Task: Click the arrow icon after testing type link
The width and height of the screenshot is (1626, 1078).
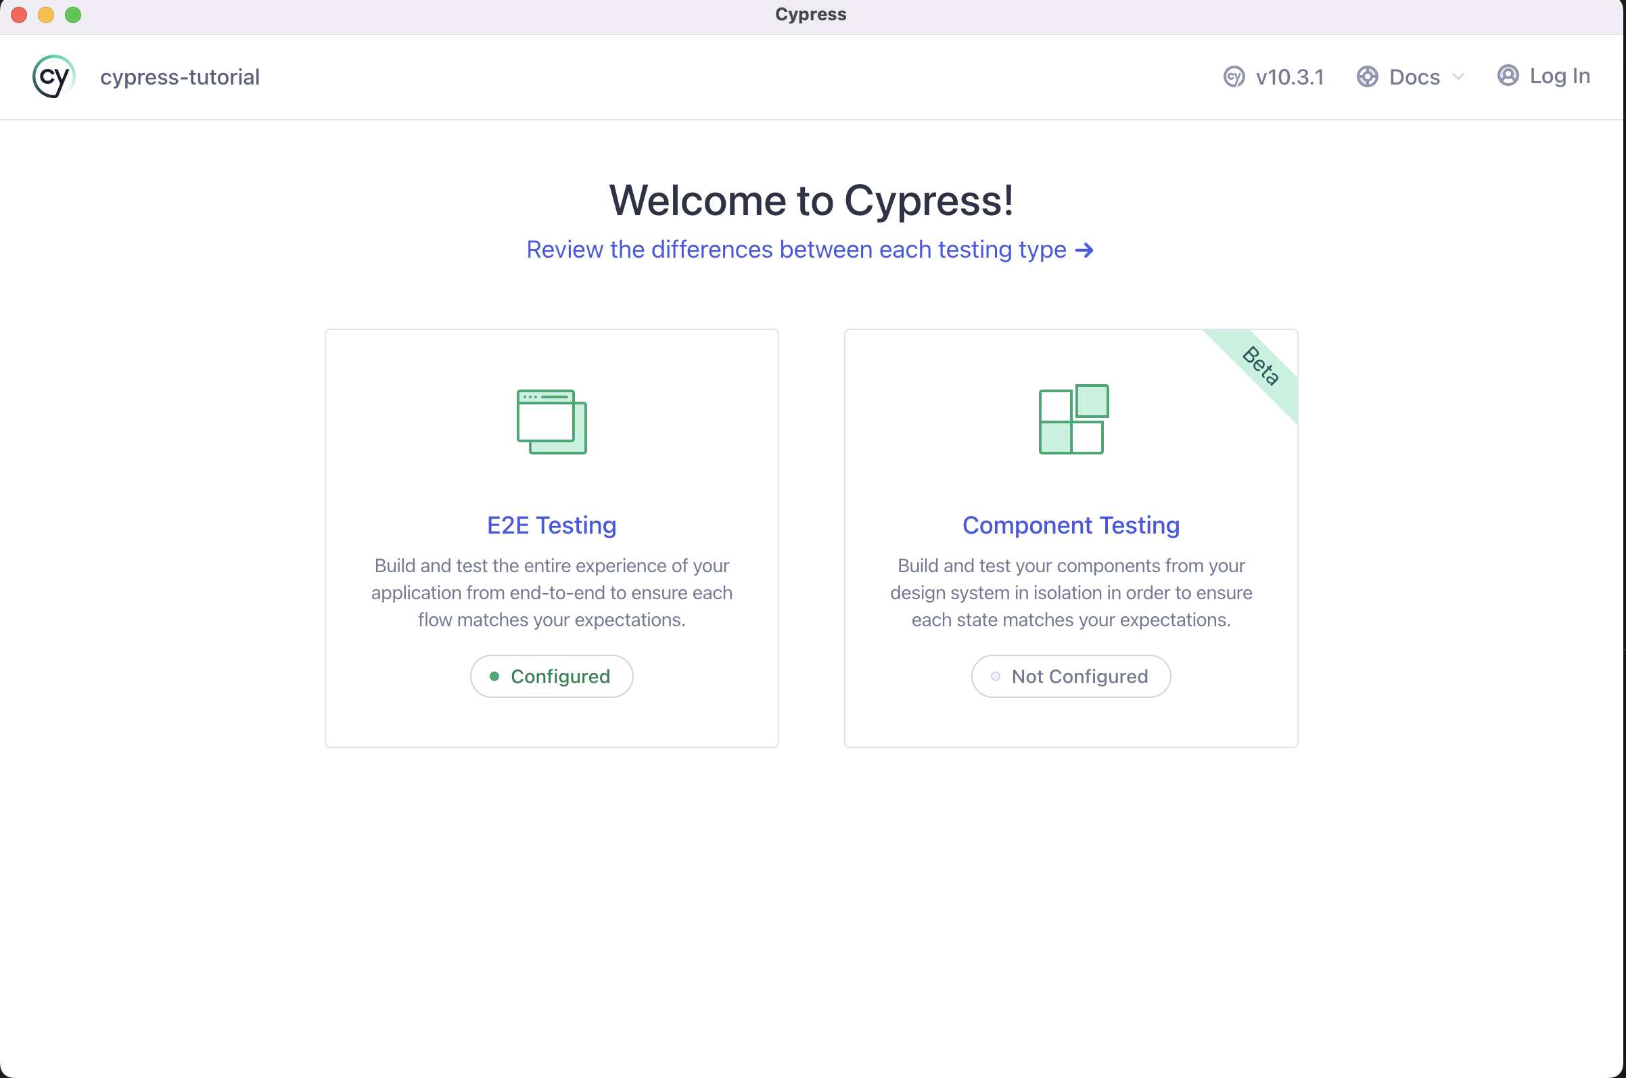Action: pos(1084,250)
